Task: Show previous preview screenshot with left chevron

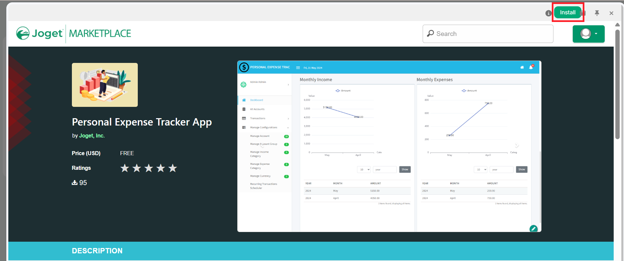Action: [262, 146]
